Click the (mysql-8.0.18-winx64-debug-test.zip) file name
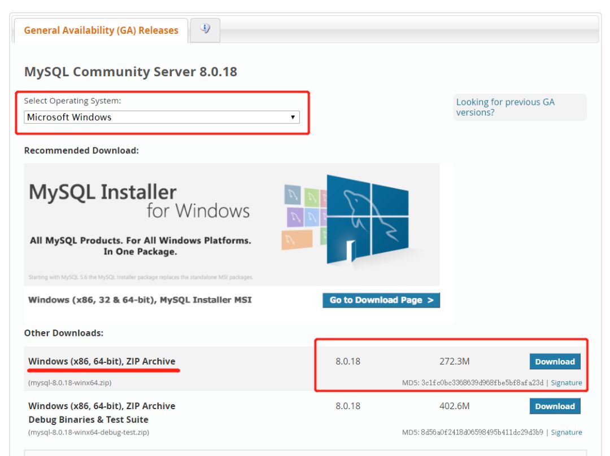 point(89,432)
